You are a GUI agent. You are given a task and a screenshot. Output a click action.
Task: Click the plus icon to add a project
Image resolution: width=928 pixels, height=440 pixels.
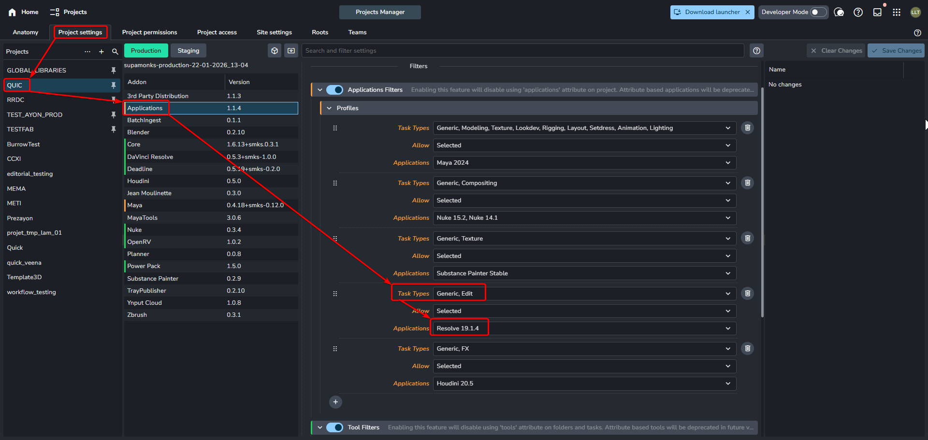(101, 52)
